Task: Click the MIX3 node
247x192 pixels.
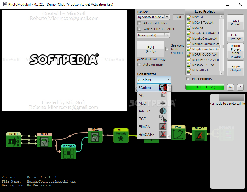Action: point(44,140)
